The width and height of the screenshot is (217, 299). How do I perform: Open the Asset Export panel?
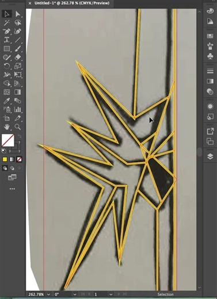point(210,131)
